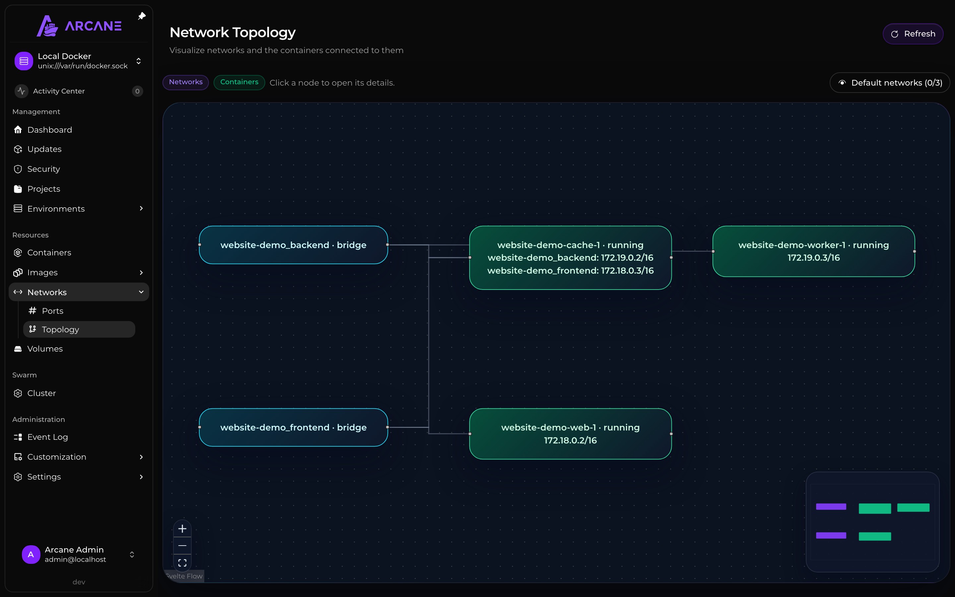Open the Topology menu item
Screen dimensions: 955x597
(79, 329)
